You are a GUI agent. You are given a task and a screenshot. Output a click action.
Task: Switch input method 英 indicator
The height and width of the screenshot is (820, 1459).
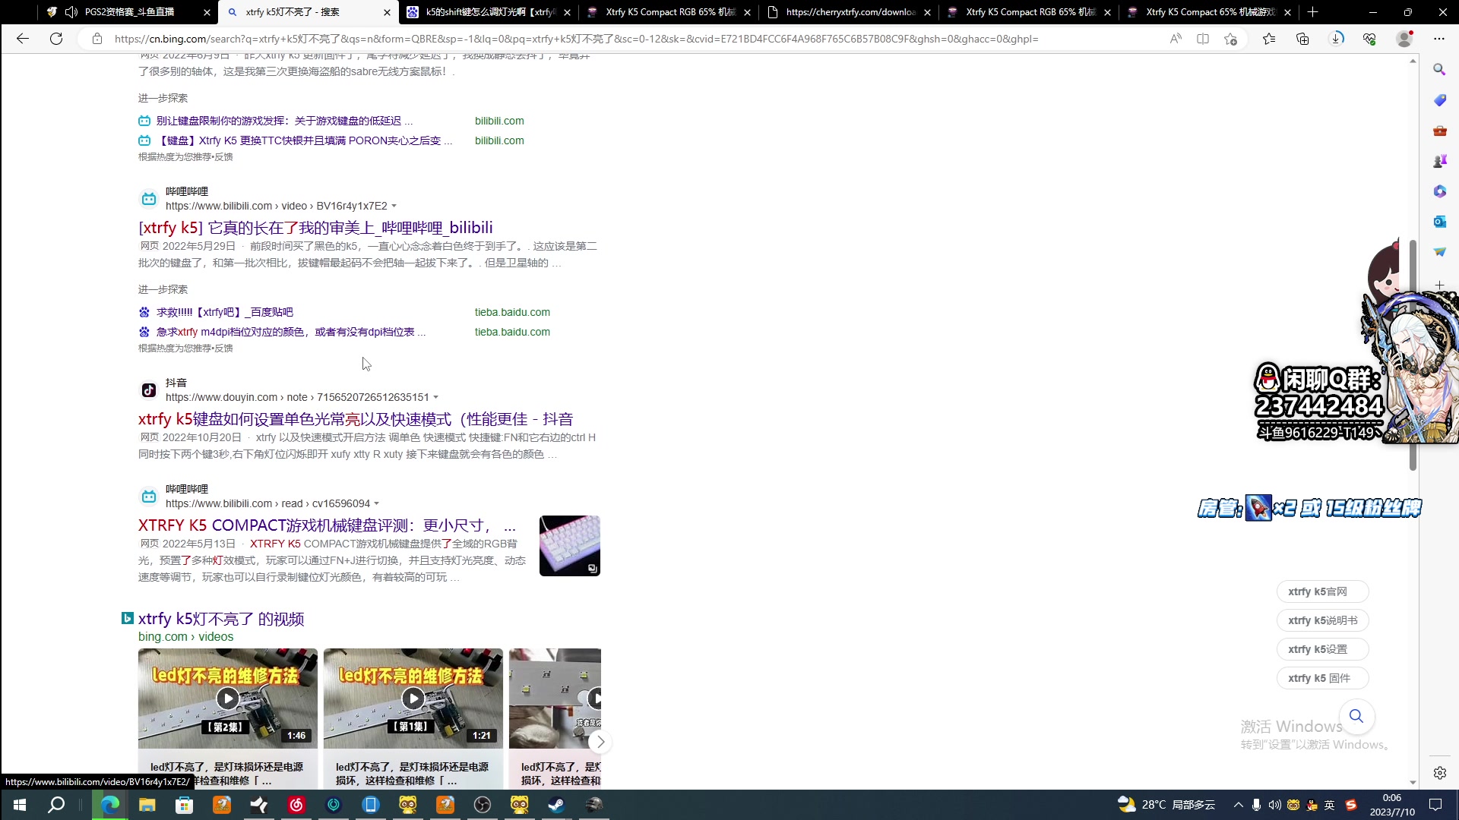point(1329,805)
